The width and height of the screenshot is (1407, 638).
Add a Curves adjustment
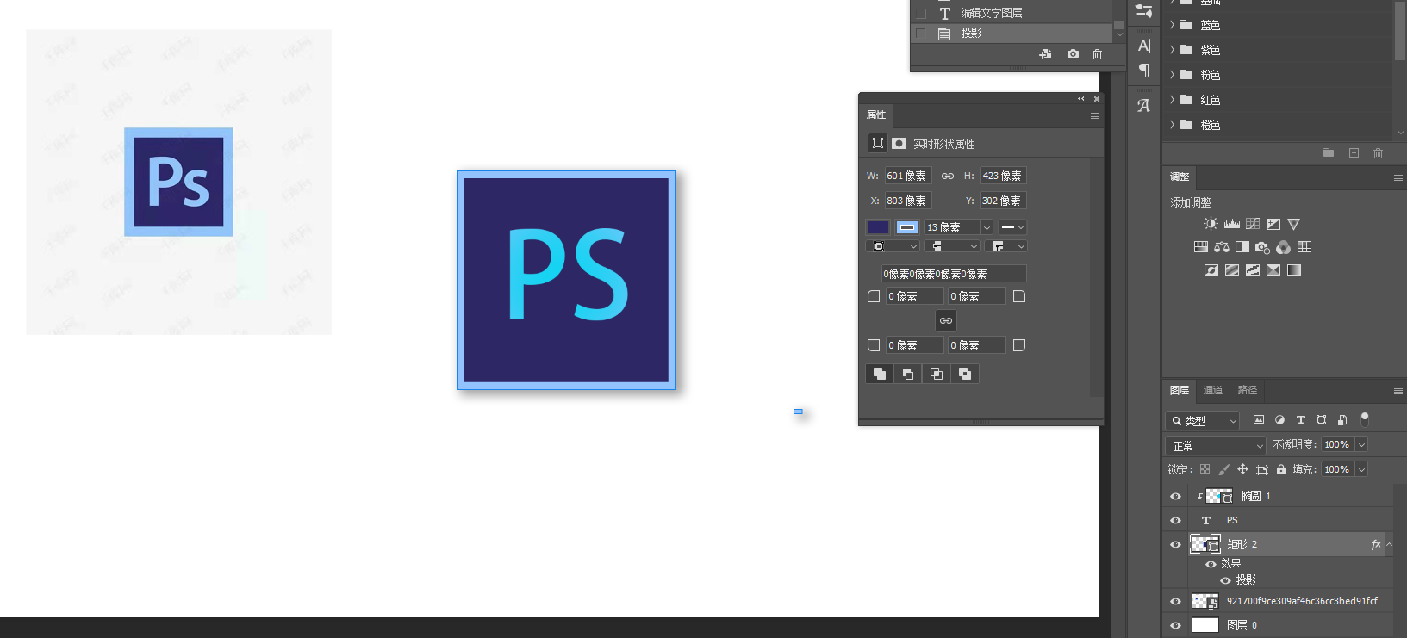pyautogui.click(x=1253, y=224)
